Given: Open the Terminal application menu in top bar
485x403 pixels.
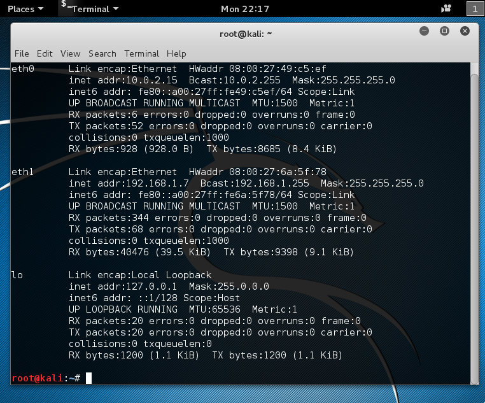Looking at the screenshot, I should point(90,9).
